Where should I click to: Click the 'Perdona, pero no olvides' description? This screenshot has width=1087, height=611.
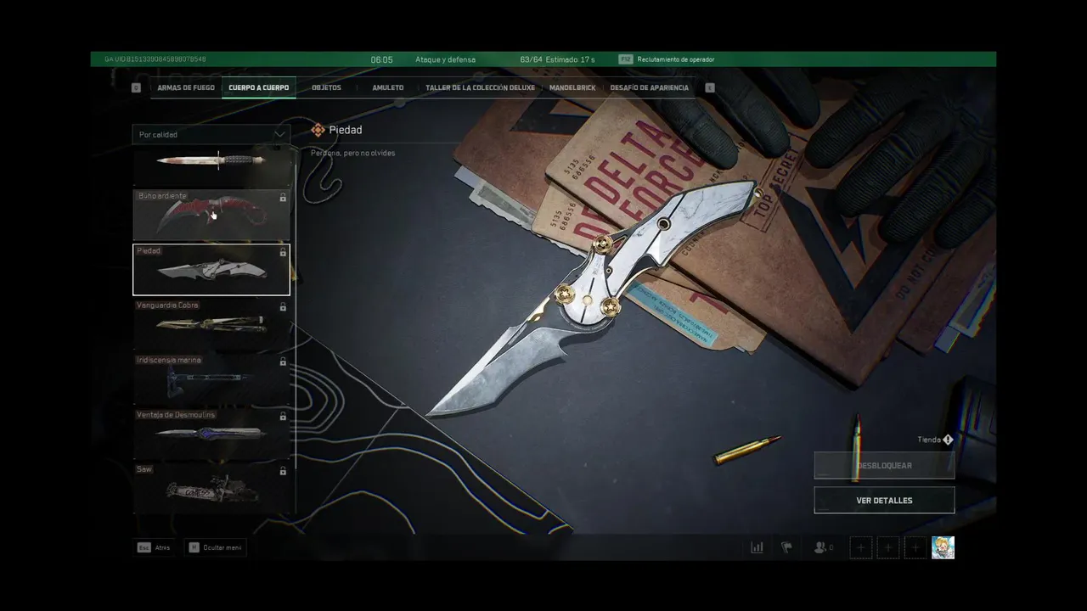coord(353,153)
